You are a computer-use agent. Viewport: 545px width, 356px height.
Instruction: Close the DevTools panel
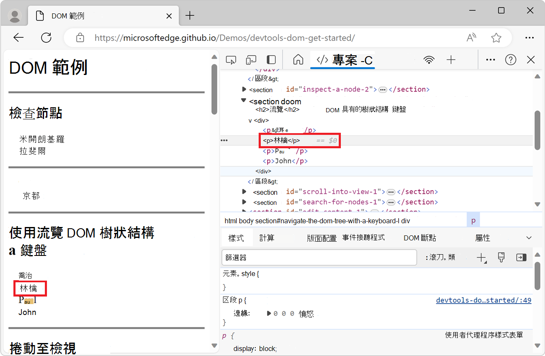531,60
